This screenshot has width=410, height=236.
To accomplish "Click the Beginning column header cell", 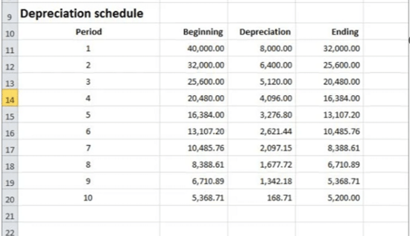I will pos(204,32).
